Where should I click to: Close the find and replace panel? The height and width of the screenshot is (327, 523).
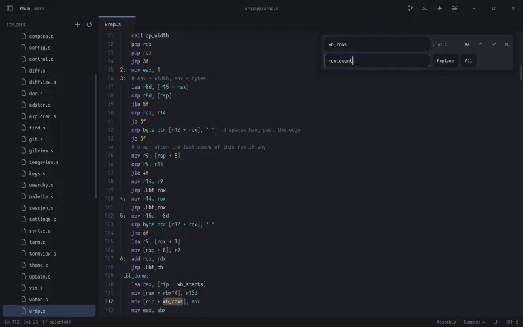[506, 44]
